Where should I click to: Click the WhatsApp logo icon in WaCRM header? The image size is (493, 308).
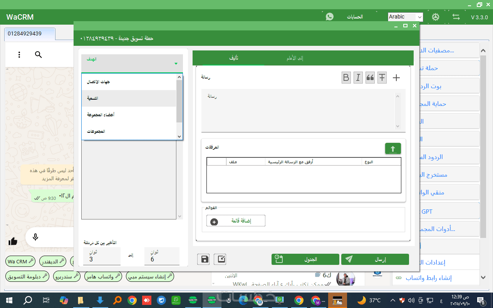(330, 17)
